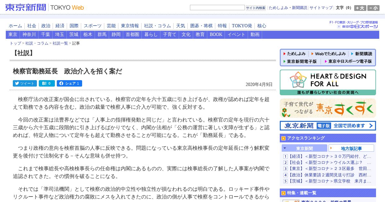Go to ホーム in main navigation
The width and height of the screenshot is (385, 202).
tap(15, 26)
